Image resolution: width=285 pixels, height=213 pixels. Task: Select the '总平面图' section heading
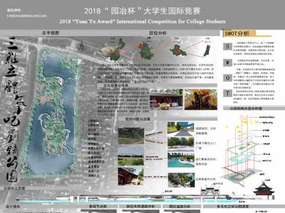pos(50,33)
